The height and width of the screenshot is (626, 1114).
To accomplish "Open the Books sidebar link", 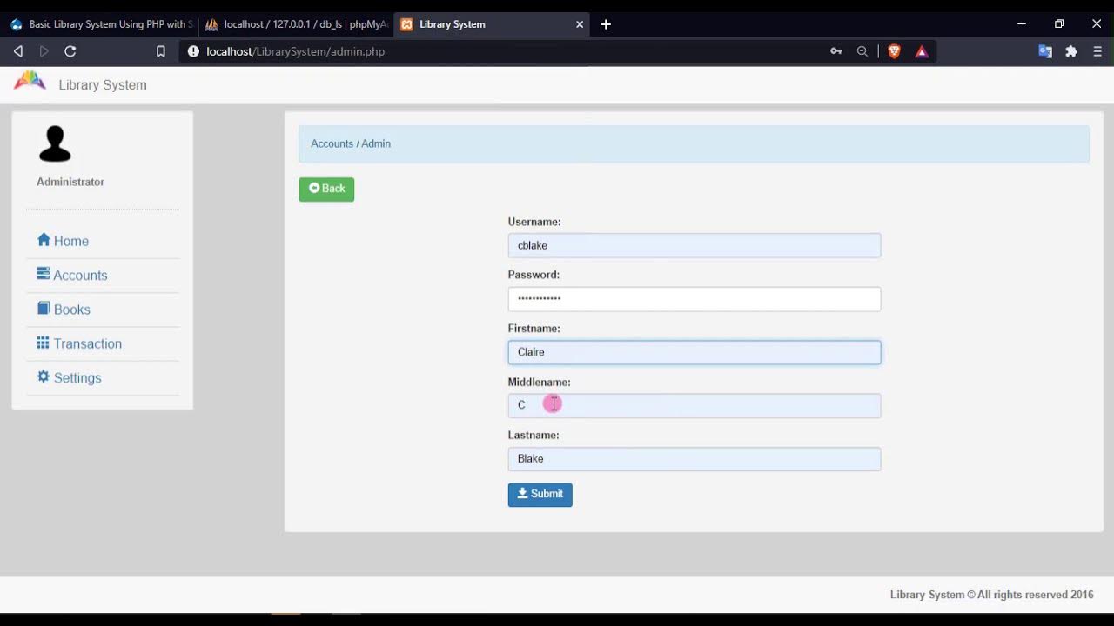I will tap(64, 309).
